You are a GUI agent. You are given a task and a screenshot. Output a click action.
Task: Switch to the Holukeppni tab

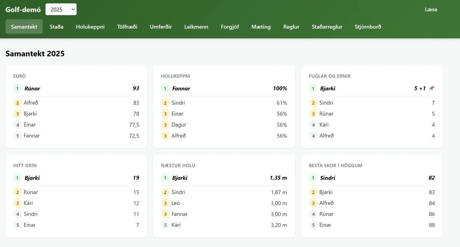point(90,27)
